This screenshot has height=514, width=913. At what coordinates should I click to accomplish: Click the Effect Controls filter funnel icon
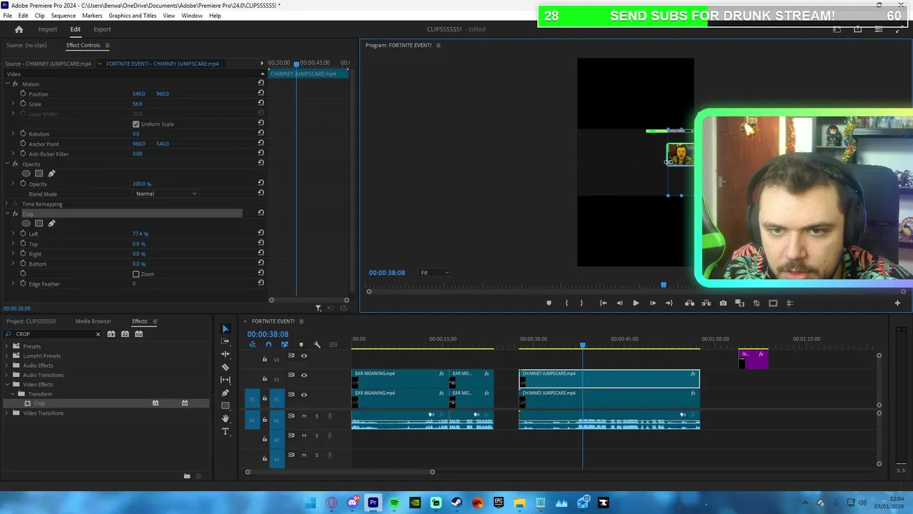click(318, 308)
